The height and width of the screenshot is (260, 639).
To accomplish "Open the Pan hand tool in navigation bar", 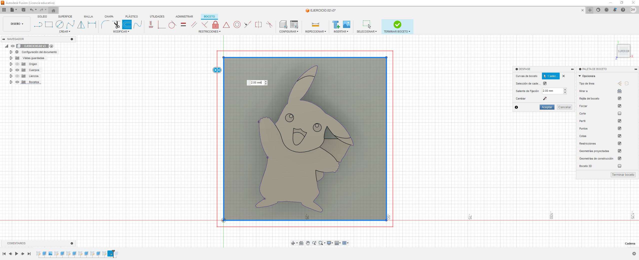I will (x=308, y=243).
